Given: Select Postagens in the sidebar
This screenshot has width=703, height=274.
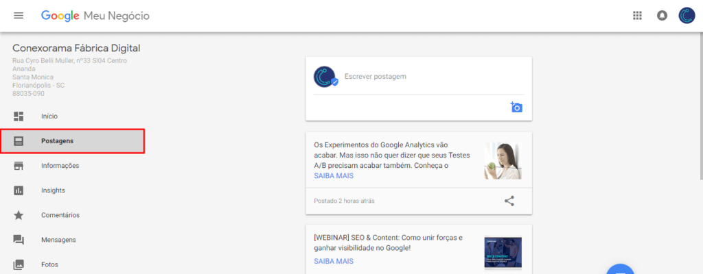Looking at the screenshot, I should (71, 141).
